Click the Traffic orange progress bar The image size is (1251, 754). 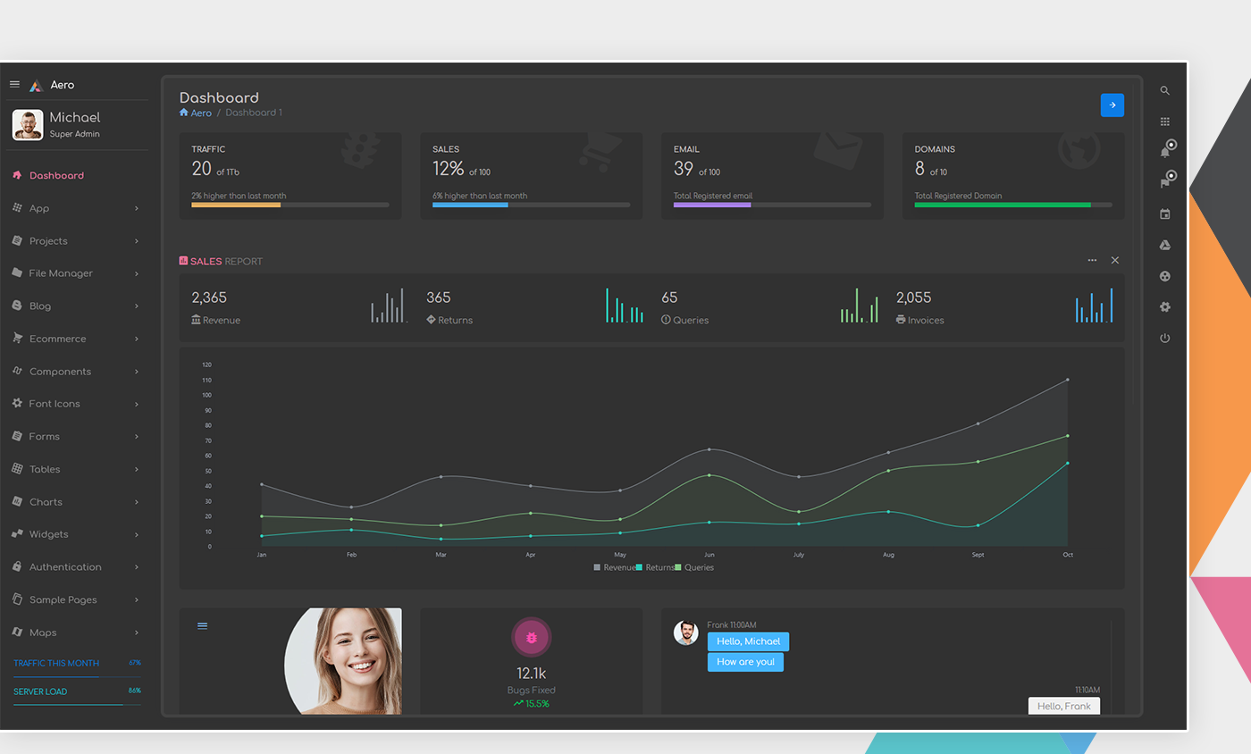click(236, 205)
